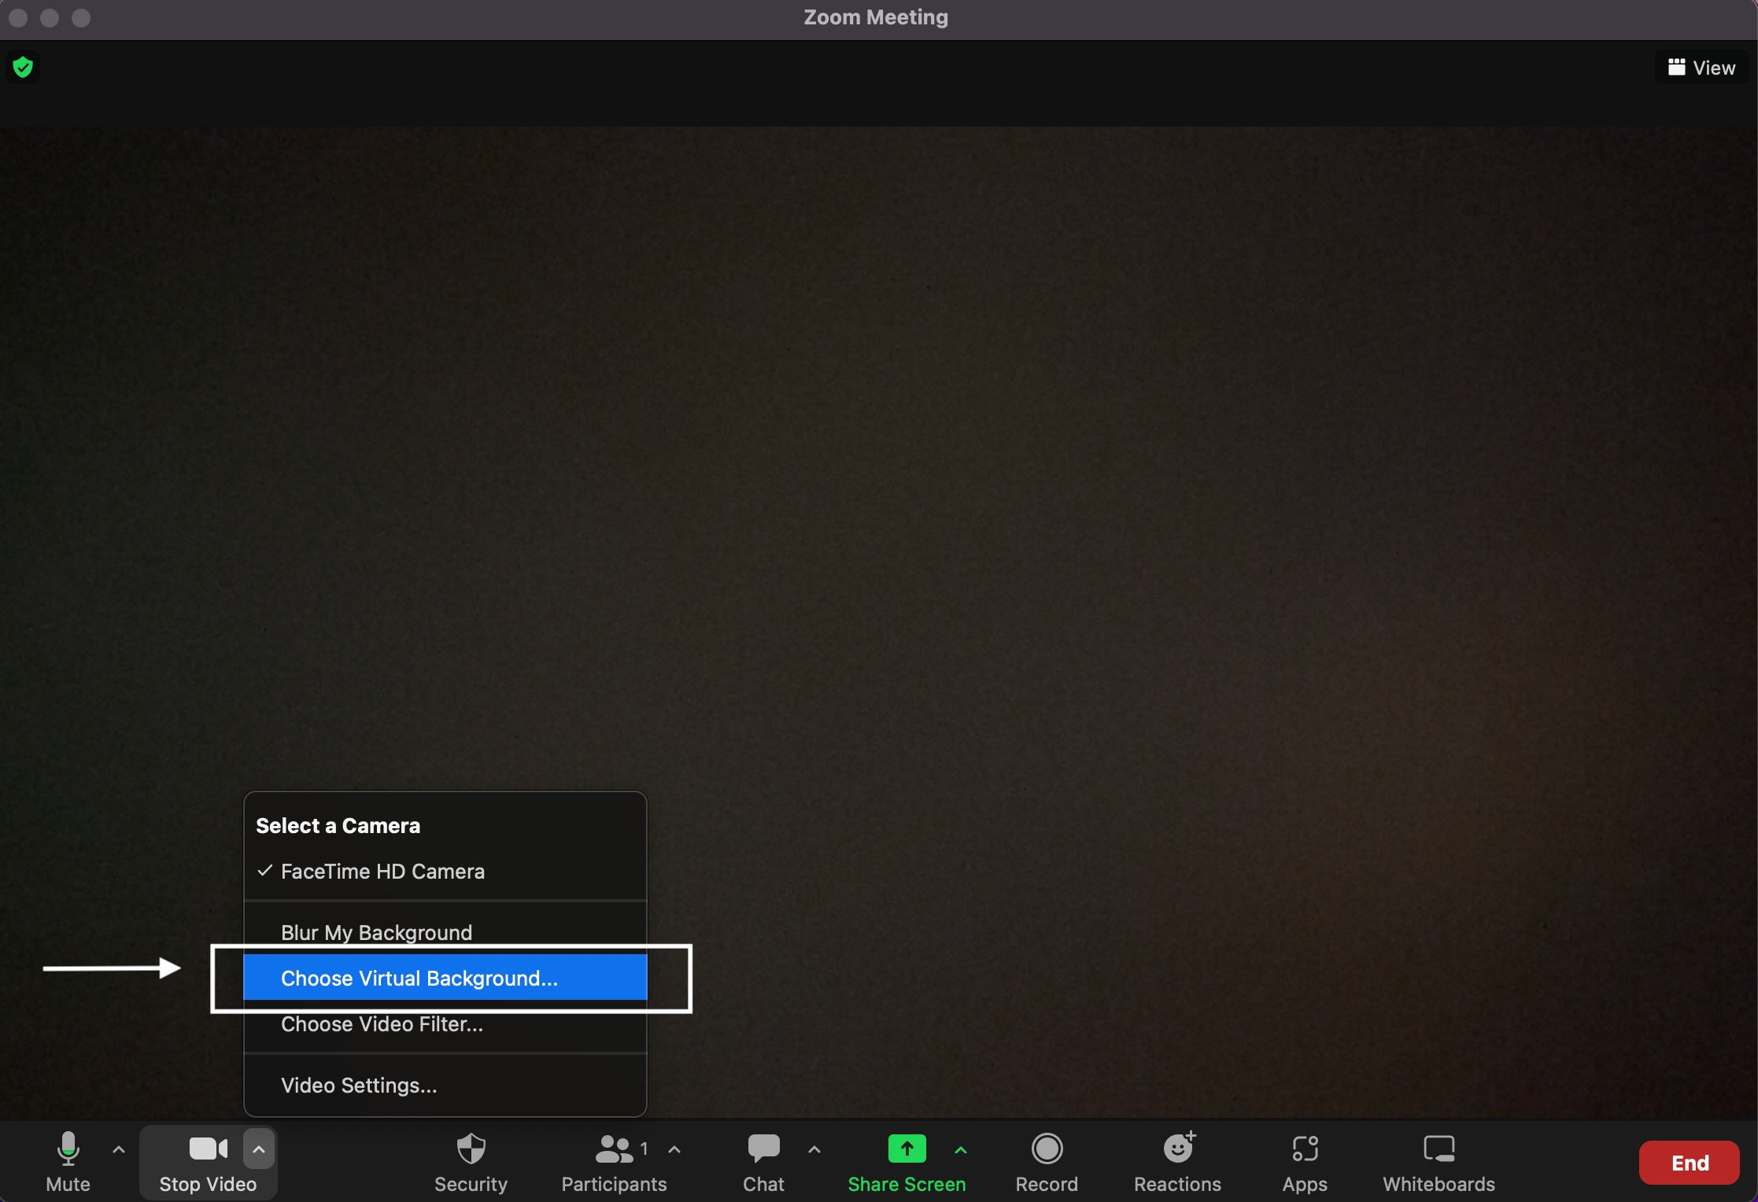Viewport: 1758px width, 1202px height.
Task: Click the red End button
Action: (x=1689, y=1162)
